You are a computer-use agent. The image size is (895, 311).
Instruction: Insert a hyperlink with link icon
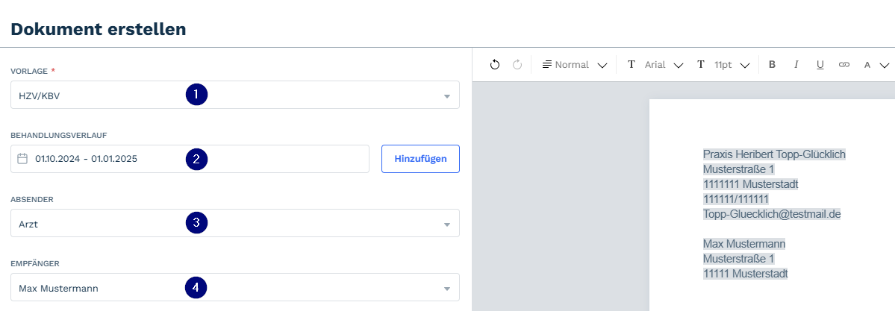coord(843,64)
